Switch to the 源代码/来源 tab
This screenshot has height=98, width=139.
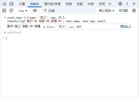coord(52,4)
